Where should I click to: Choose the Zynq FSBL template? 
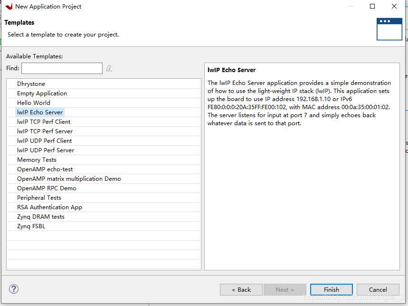point(104,226)
